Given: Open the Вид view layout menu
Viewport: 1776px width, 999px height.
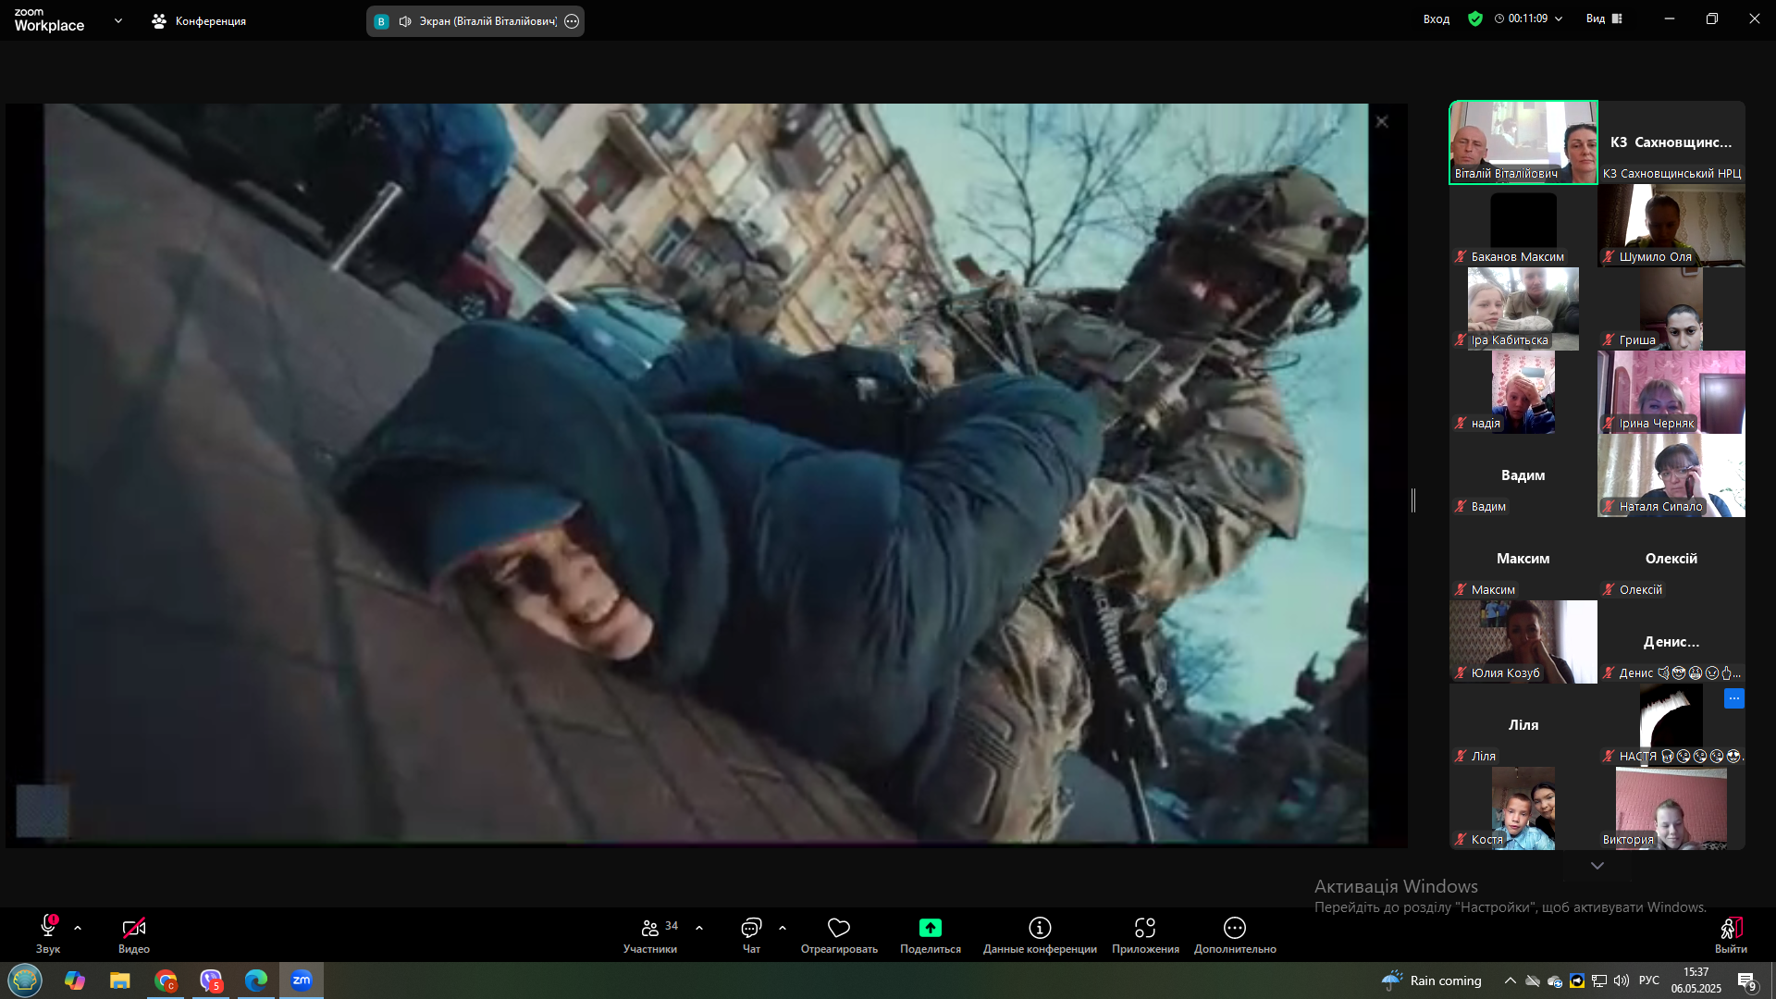Looking at the screenshot, I should point(1604,18).
